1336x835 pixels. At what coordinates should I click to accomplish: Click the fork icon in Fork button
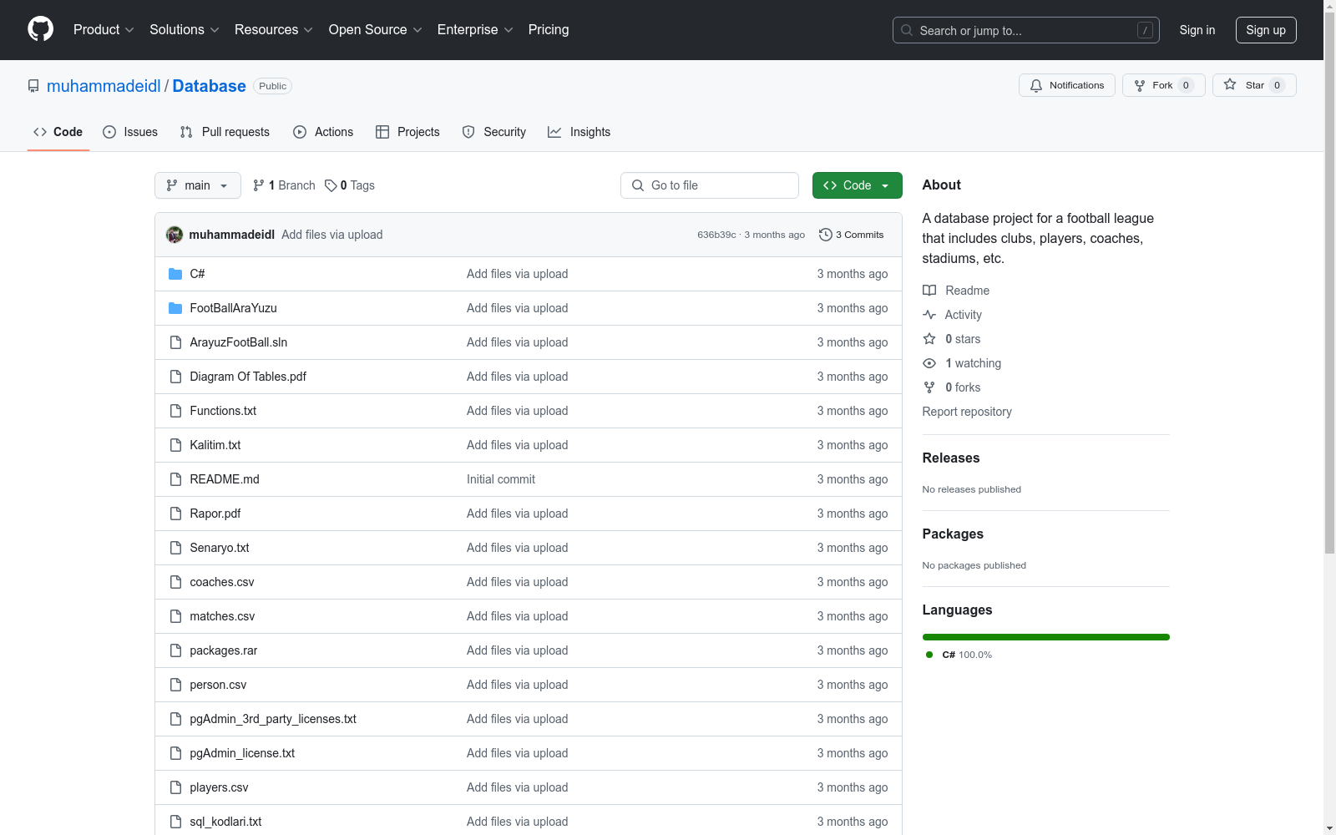[x=1140, y=85]
